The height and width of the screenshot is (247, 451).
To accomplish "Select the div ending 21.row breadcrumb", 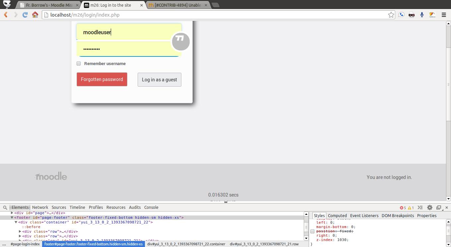I will point(264,244).
